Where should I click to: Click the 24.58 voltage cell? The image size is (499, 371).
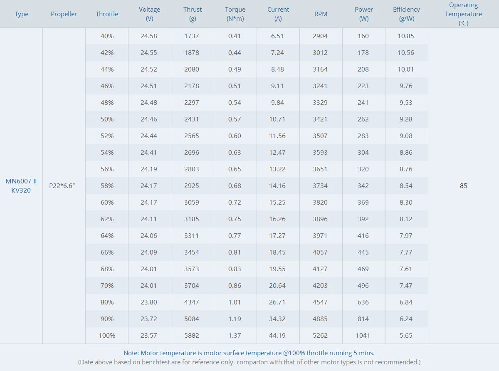tap(149, 36)
